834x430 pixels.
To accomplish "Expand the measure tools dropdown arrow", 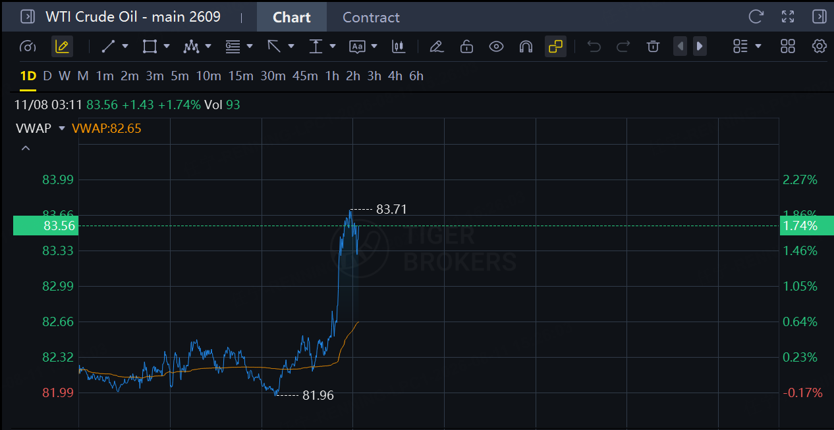I will pos(333,46).
